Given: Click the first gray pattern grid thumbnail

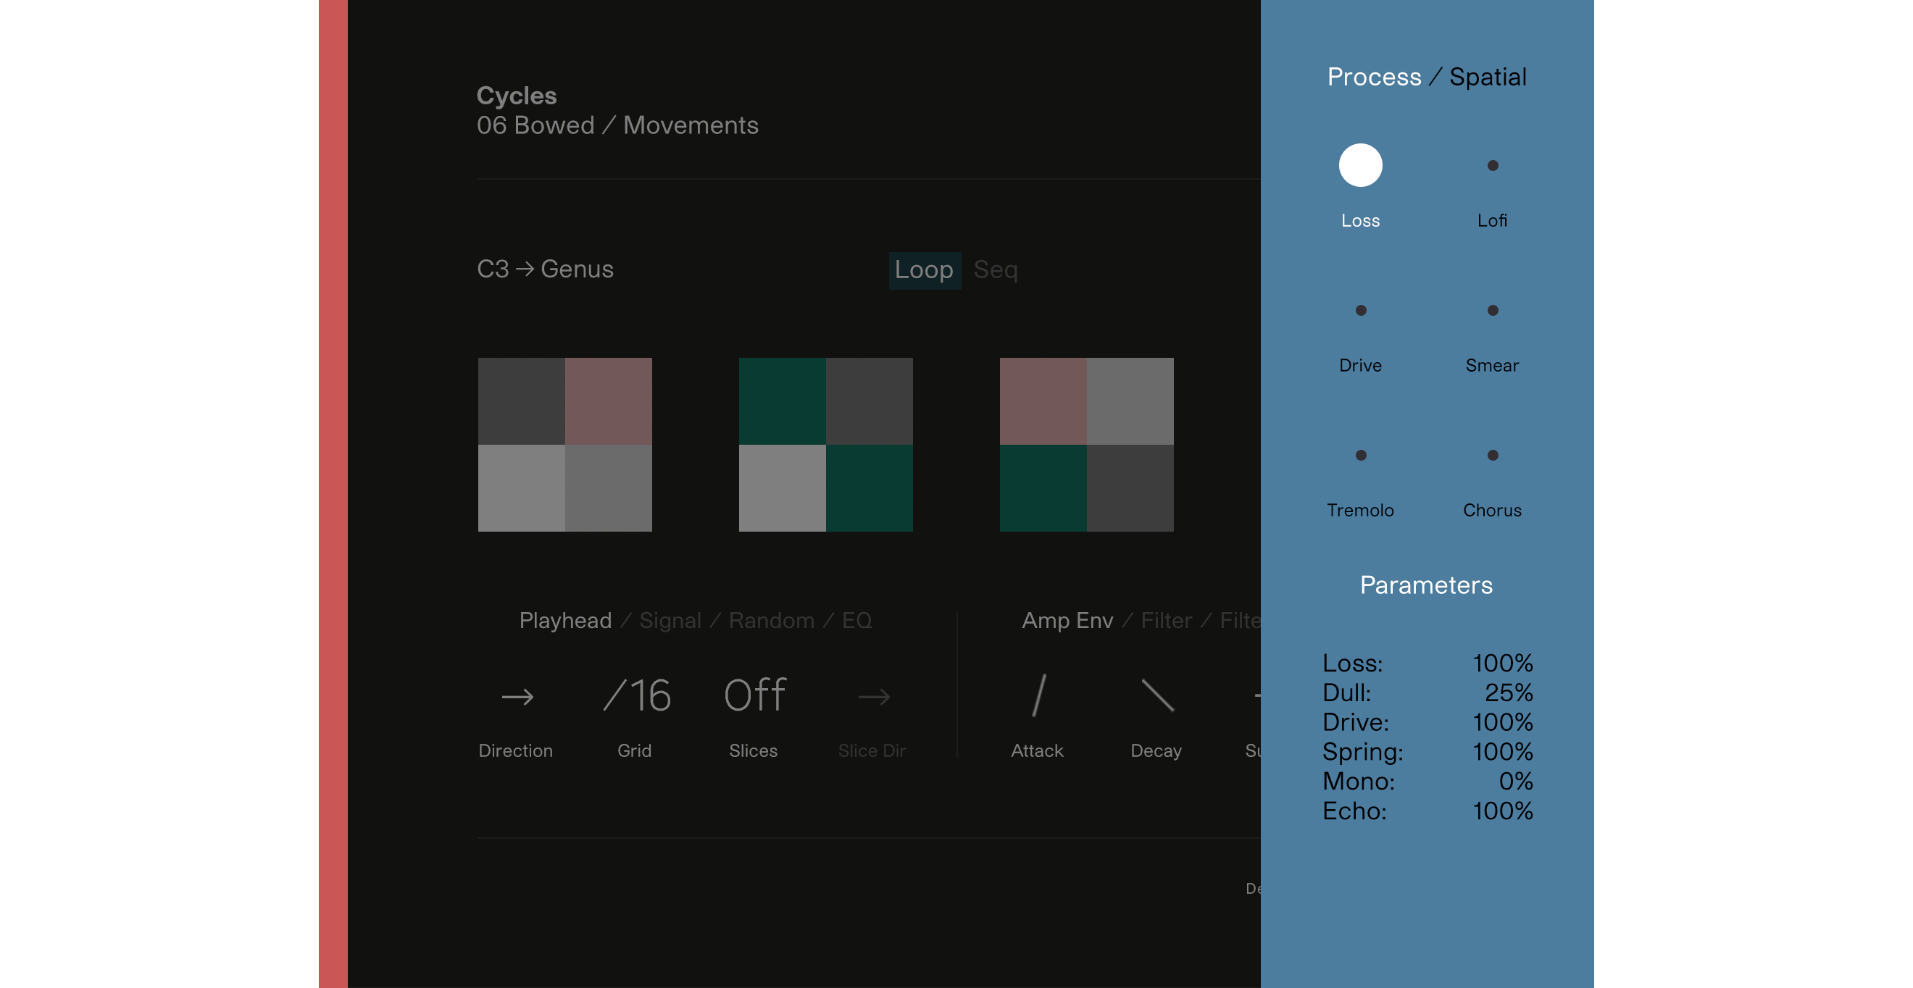Looking at the screenshot, I should point(564,444).
